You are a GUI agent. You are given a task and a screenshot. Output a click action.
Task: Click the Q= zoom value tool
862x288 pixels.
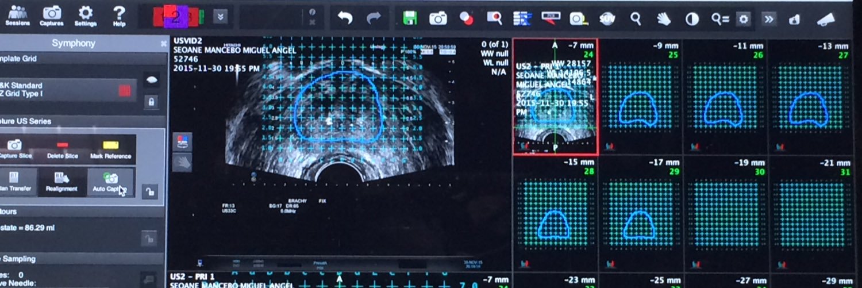click(x=719, y=19)
